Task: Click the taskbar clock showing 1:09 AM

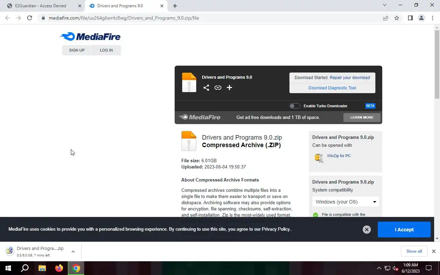Action: pos(410,268)
